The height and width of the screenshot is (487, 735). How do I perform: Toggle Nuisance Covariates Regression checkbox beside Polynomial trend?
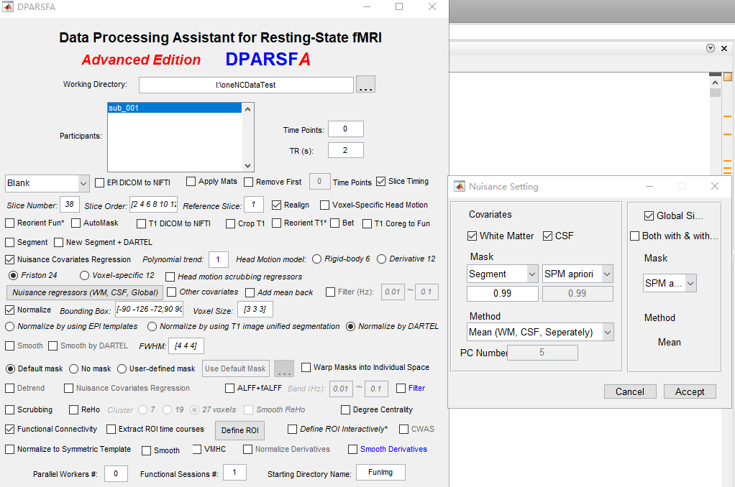click(10, 259)
